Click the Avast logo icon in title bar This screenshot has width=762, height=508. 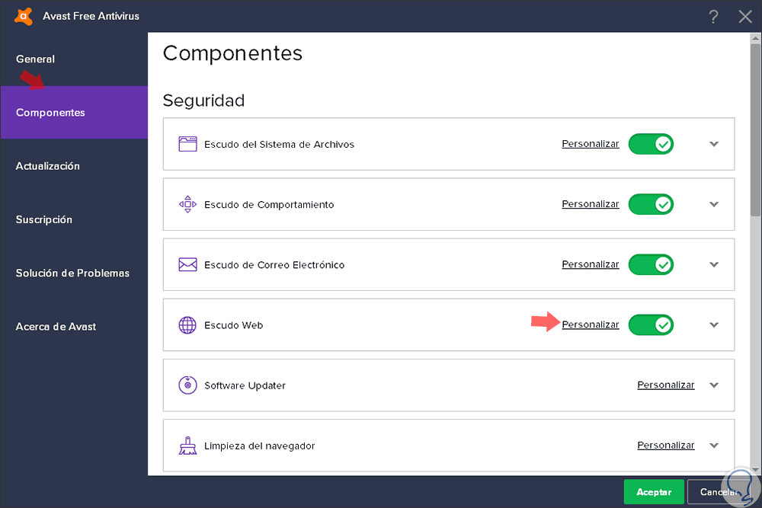point(24,15)
